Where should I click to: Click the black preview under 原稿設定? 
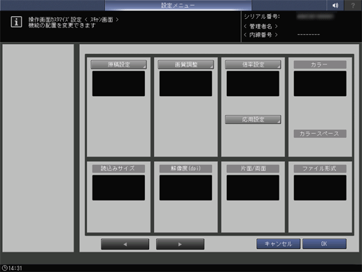[x=118, y=83]
